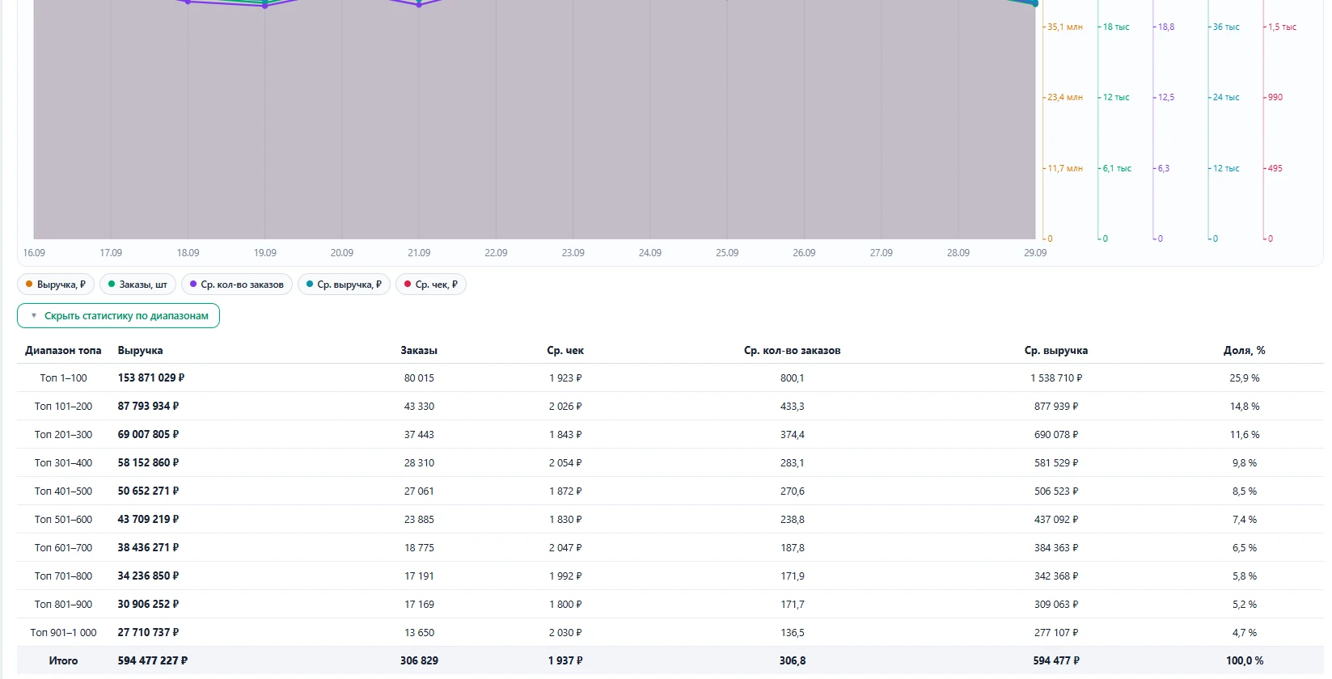Hide the Ср. кол-во заказов series
This screenshot has height=679, width=1332.
(x=237, y=285)
